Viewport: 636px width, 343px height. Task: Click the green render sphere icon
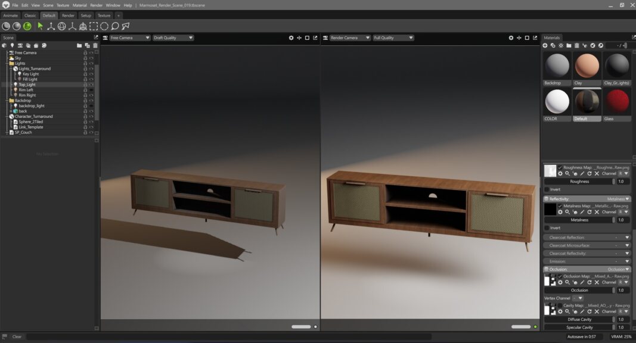[x=27, y=26]
